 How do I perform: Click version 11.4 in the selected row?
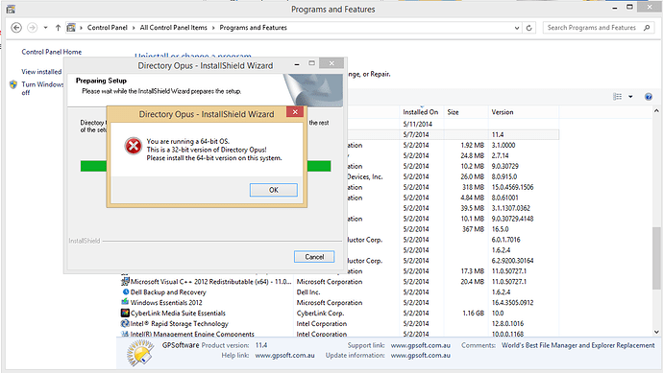(498, 134)
